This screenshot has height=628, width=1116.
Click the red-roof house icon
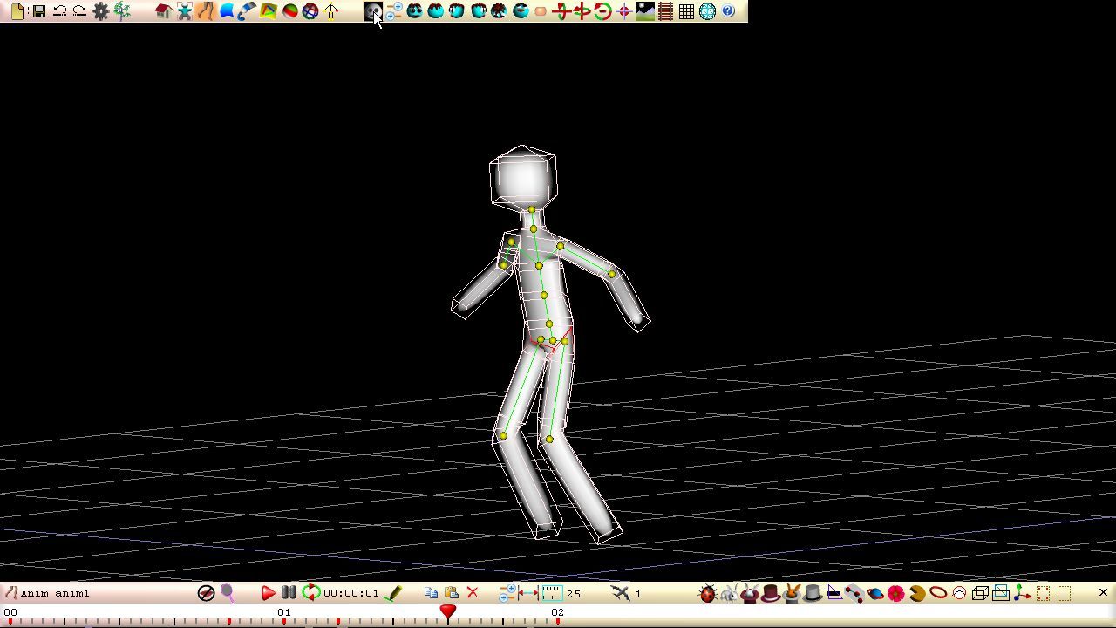163,11
